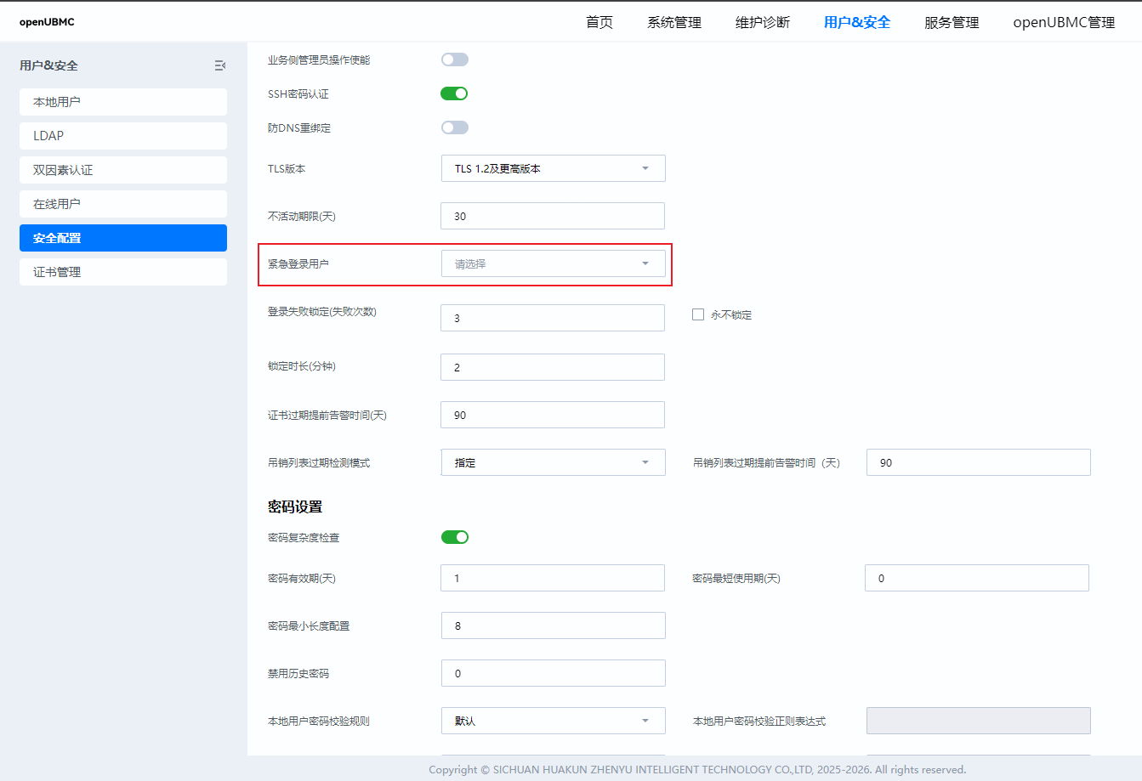Open the TLS版本 dropdown
The image size is (1142, 781).
[553, 168]
